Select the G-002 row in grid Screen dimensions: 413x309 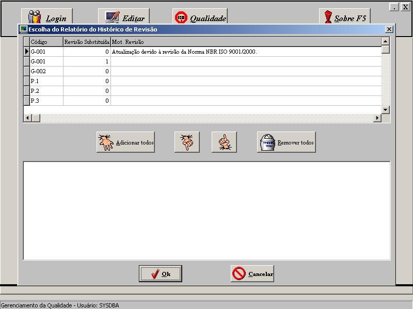click(46, 71)
